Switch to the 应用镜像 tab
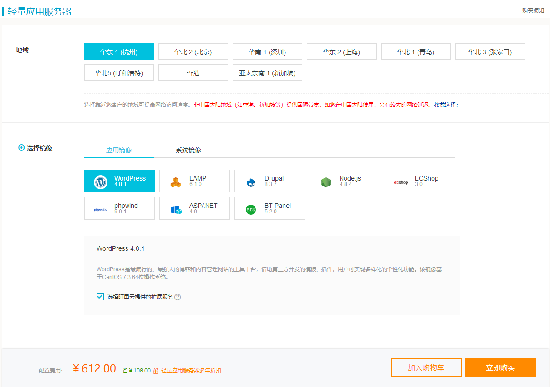Screen dimensions: 550x387 tap(118, 150)
